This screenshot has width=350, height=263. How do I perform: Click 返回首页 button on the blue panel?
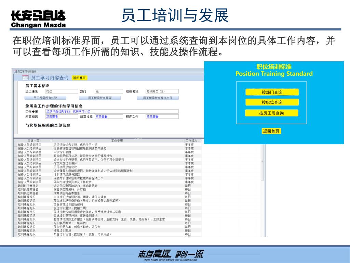pyautogui.click(x=271, y=131)
